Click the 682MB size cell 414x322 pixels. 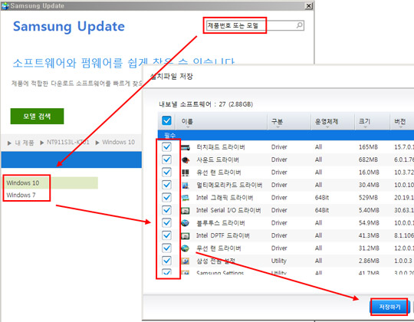tap(368, 159)
